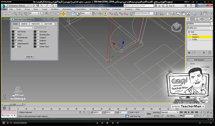Select the Bind to Space Warp tool
The height and width of the screenshot is (126, 215).
26,14
